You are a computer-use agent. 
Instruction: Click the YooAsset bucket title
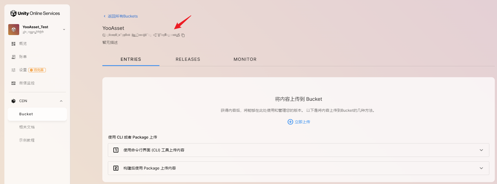[x=113, y=28]
